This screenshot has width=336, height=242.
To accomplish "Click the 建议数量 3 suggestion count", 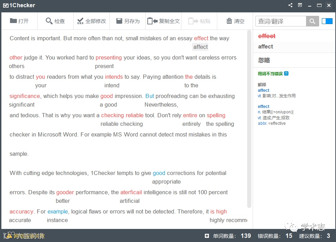I will pos(315,236).
